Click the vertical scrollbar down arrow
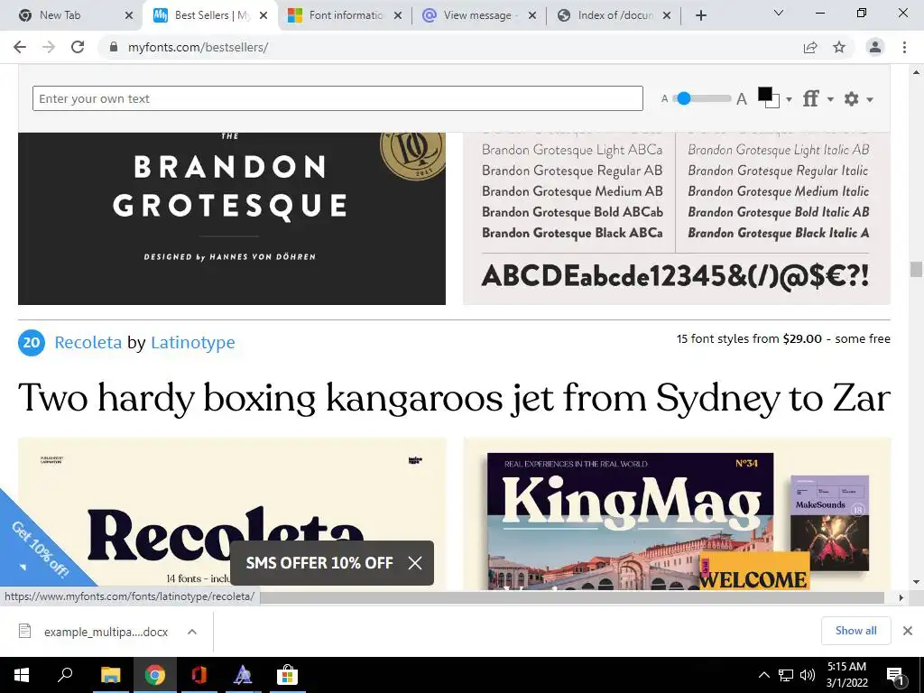 [916, 582]
